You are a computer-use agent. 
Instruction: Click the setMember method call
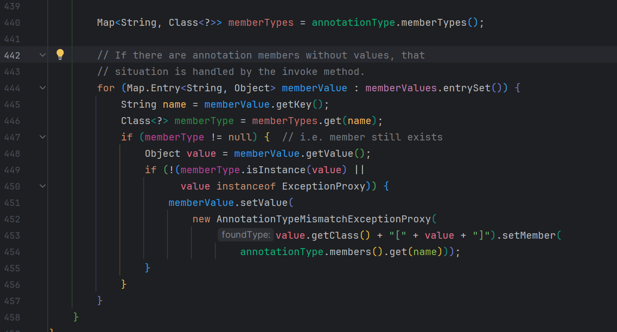coord(529,235)
